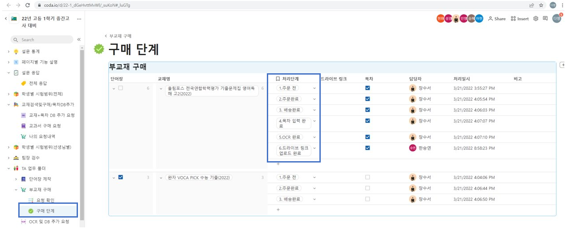Open 교과서 구매 요청 page
568x230 pixels.
pos(45,126)
